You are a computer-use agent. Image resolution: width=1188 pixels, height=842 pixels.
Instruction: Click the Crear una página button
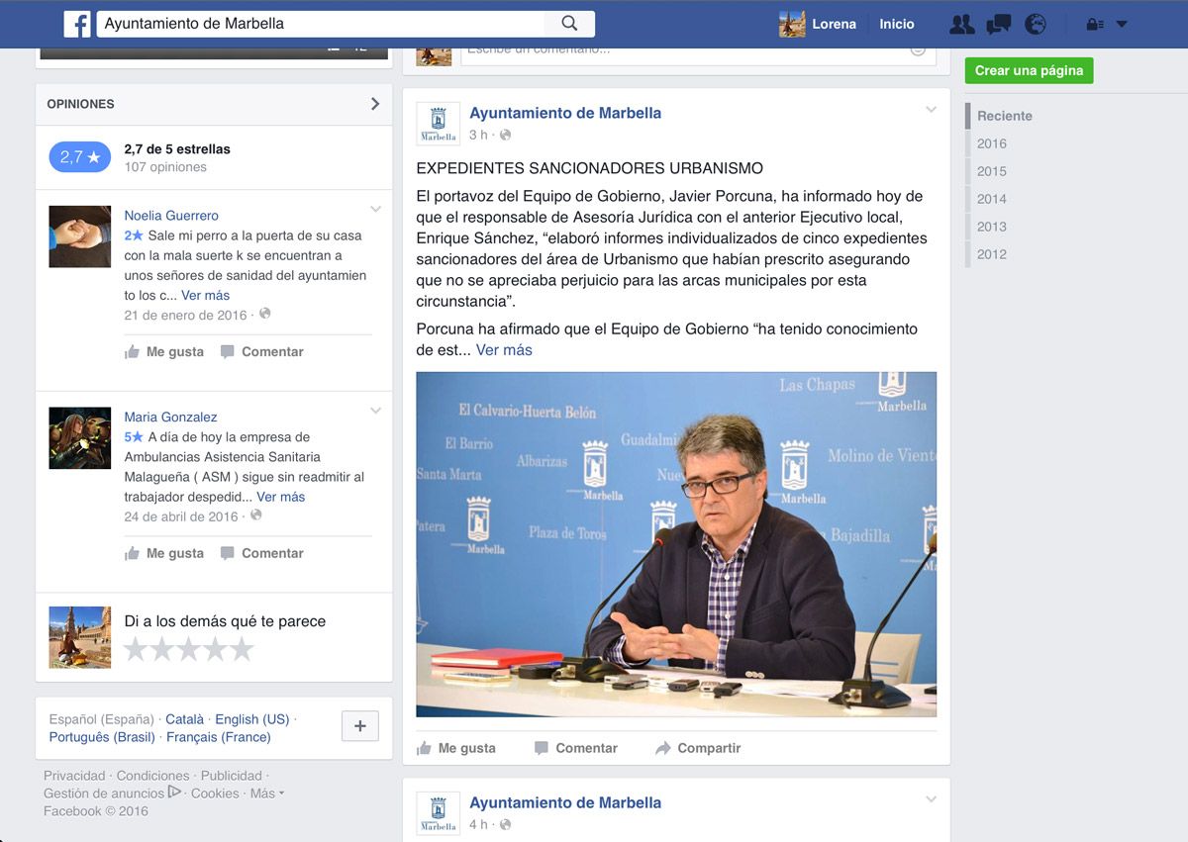coord(1029,70)
